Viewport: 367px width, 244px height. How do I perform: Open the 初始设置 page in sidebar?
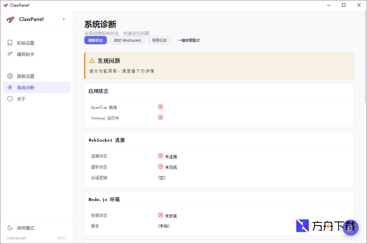(26, 43)
